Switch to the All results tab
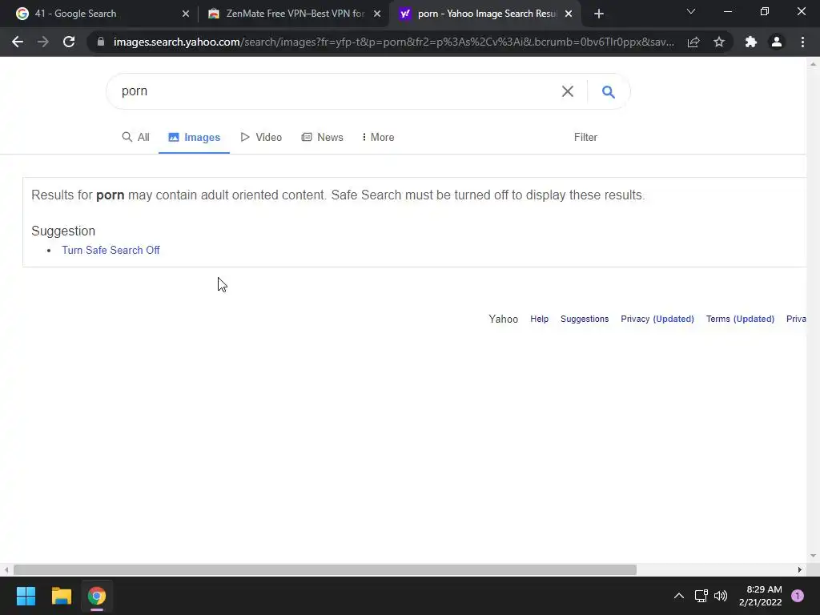Viewport: 820px width, 615px height. pos(135,137)
